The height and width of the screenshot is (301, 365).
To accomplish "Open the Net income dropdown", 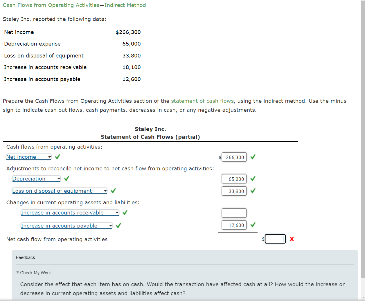I will [29, 157].
